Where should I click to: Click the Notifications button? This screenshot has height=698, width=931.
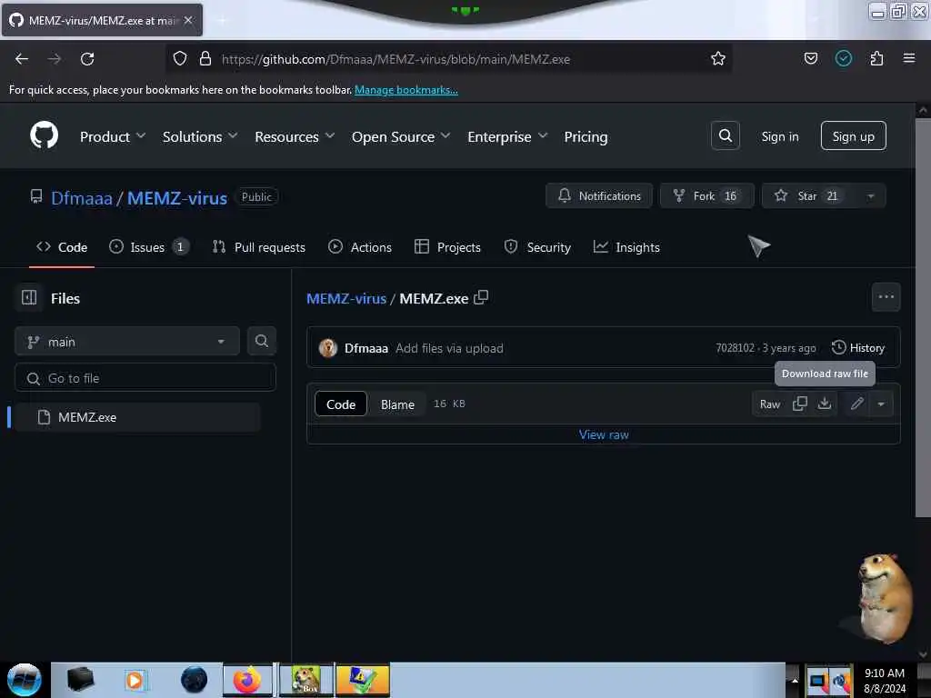[599, 196]
